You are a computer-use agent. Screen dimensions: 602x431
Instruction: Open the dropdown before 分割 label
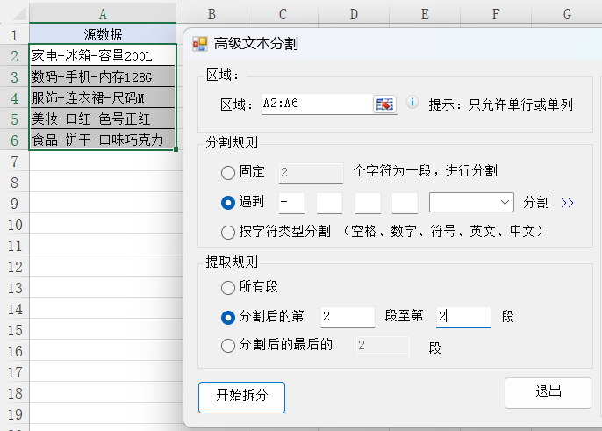(471, 203)
